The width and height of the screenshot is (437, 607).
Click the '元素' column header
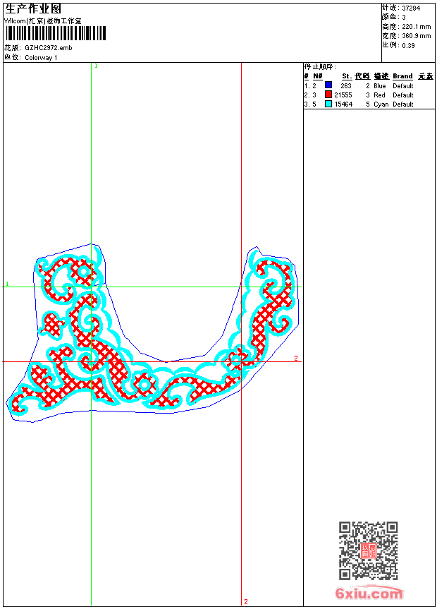(x=426, y=76)
